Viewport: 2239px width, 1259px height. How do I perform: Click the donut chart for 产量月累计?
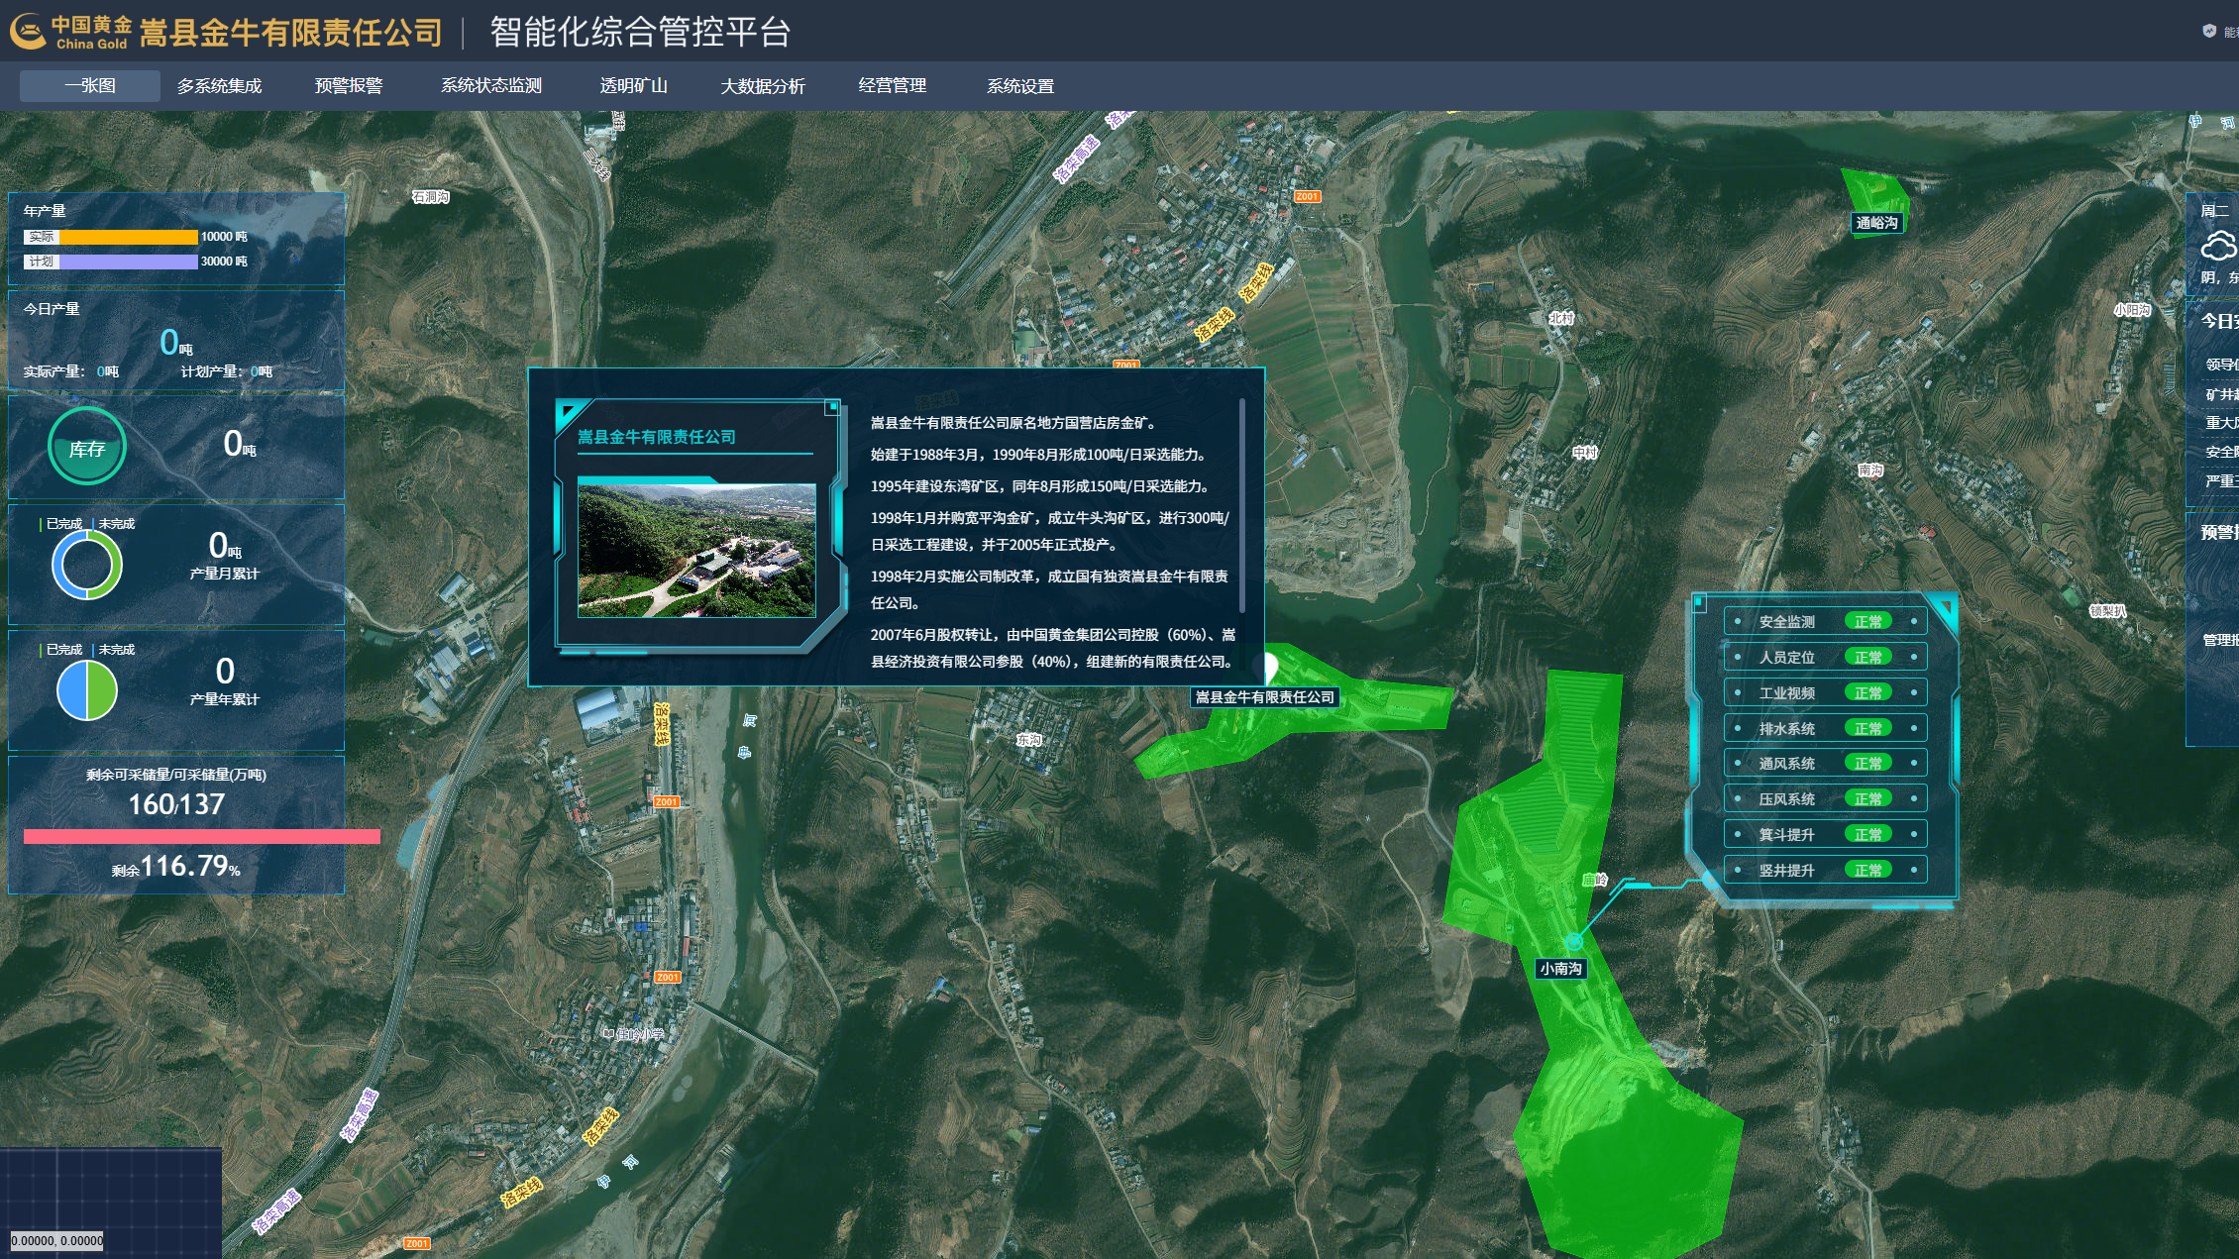pos(87,566)
